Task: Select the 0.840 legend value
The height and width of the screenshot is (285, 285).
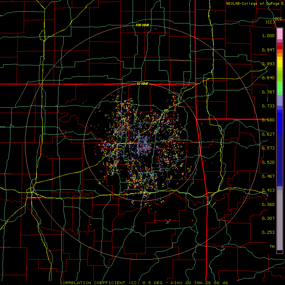Action: [268, 78]
